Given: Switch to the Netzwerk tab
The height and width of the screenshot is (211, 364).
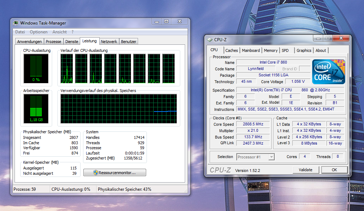Looking at the screenshot, I should pos(109,42).
